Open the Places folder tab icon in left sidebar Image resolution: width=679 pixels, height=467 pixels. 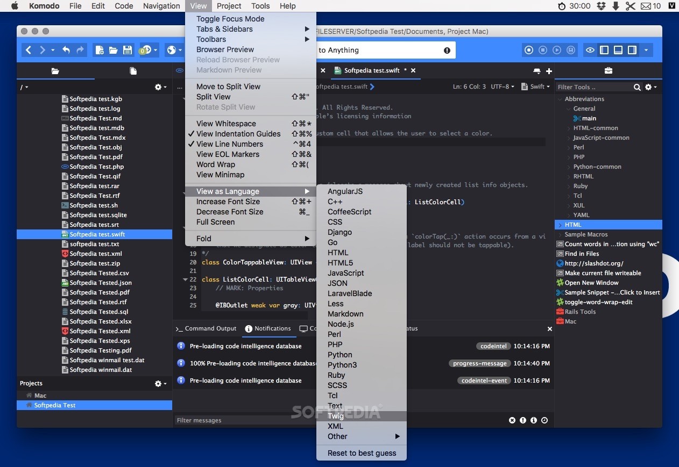point(55,71)
